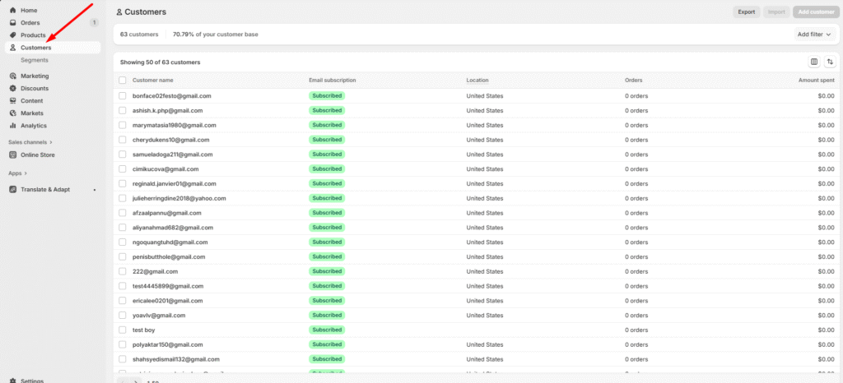Click the Export button
This screenshot has width=843, height=383.
point(746,12)
